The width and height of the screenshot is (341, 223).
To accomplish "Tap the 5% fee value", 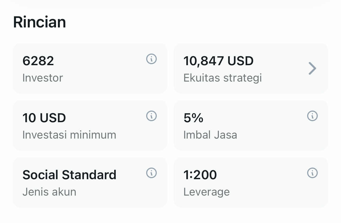I will [193, 118].
